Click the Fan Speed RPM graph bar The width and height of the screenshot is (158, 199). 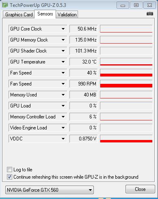click(126, 84)
